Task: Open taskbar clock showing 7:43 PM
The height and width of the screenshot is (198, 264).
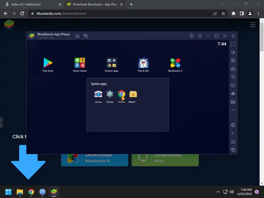Action: (x=245, y=192)
